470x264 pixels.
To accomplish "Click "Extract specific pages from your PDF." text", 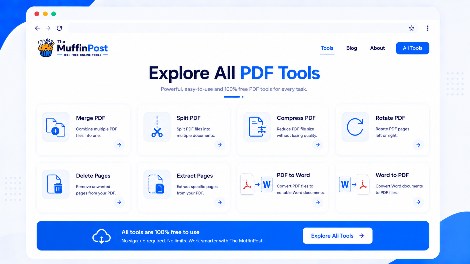I will click(x=197, y=190).
